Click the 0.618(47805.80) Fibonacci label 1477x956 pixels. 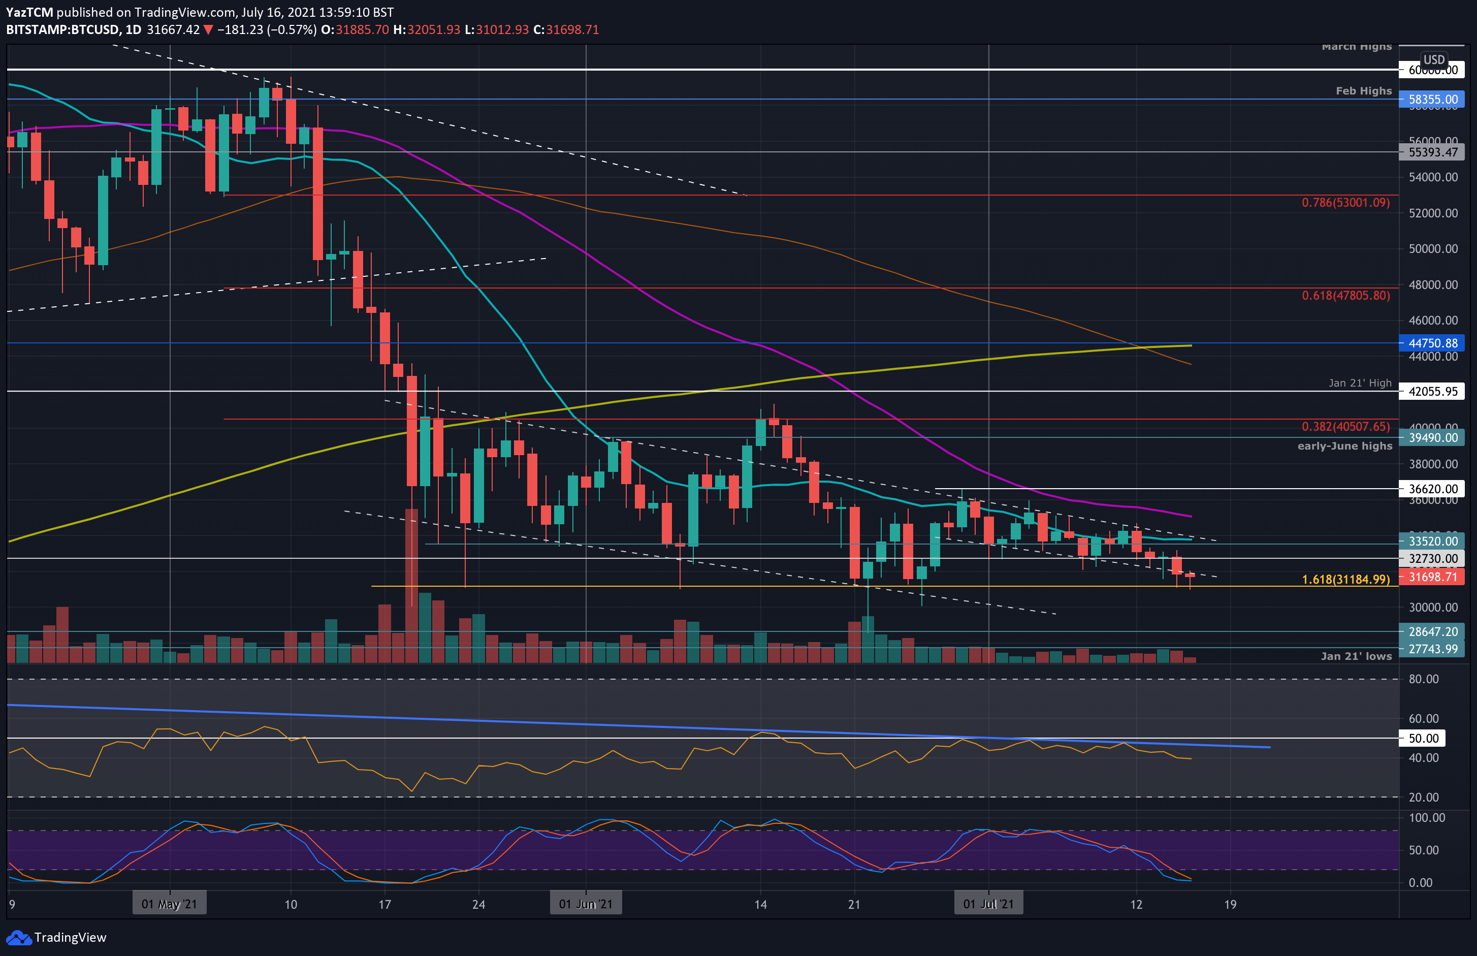pos(1345,296)
